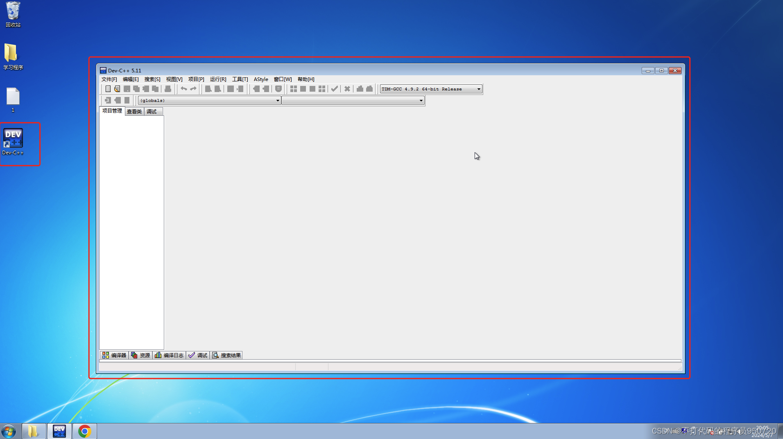The image size is (783, 439).
Task: Switch to the 查看类 tab
Action: (134, 112)
